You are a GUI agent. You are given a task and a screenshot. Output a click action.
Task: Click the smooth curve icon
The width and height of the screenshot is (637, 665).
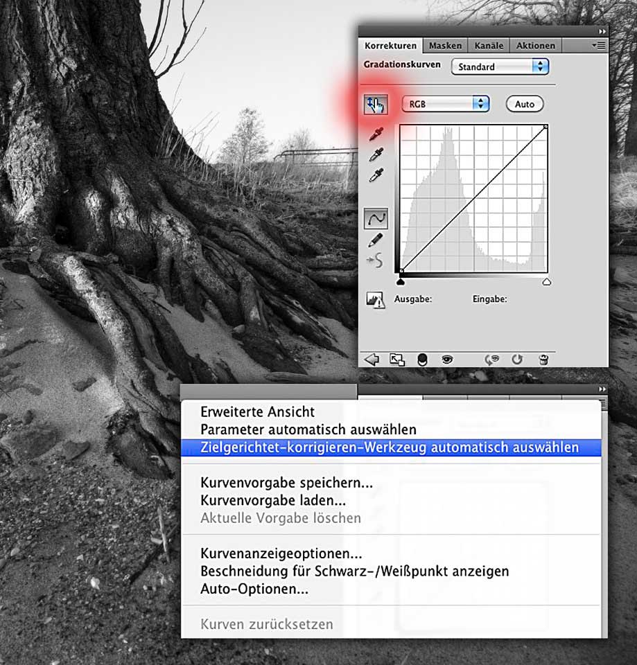click(375, 260)
